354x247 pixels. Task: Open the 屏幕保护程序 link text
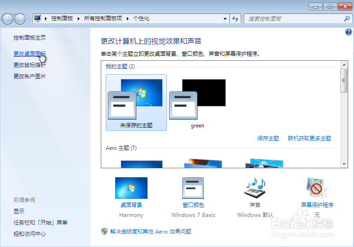317,205
